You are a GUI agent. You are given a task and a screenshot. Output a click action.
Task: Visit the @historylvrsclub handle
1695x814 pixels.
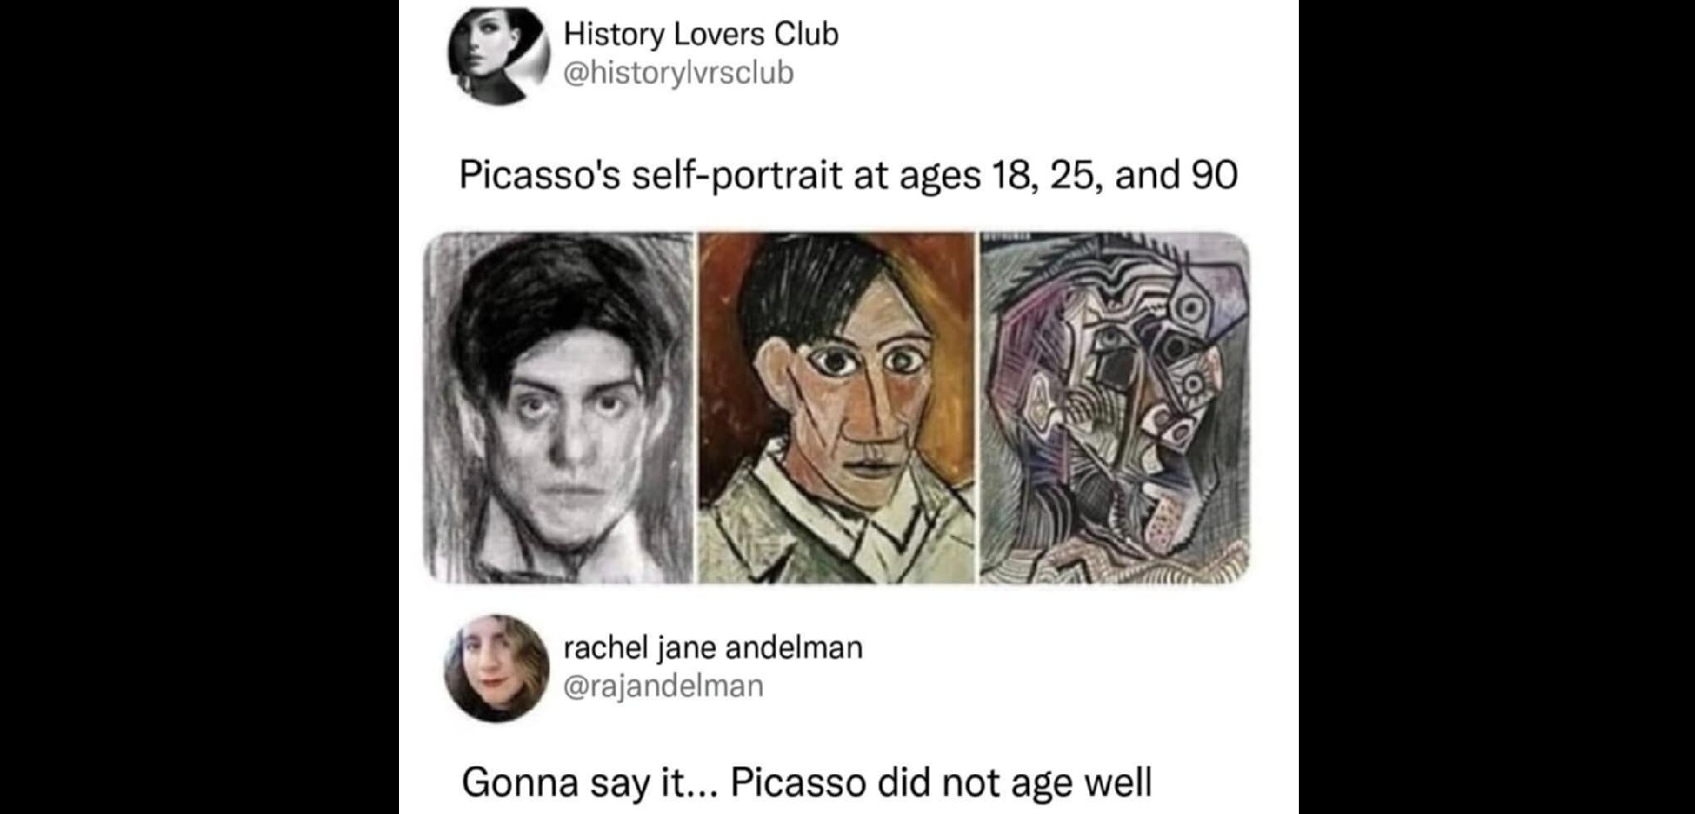pyautogui.click(x=678, y=73)
